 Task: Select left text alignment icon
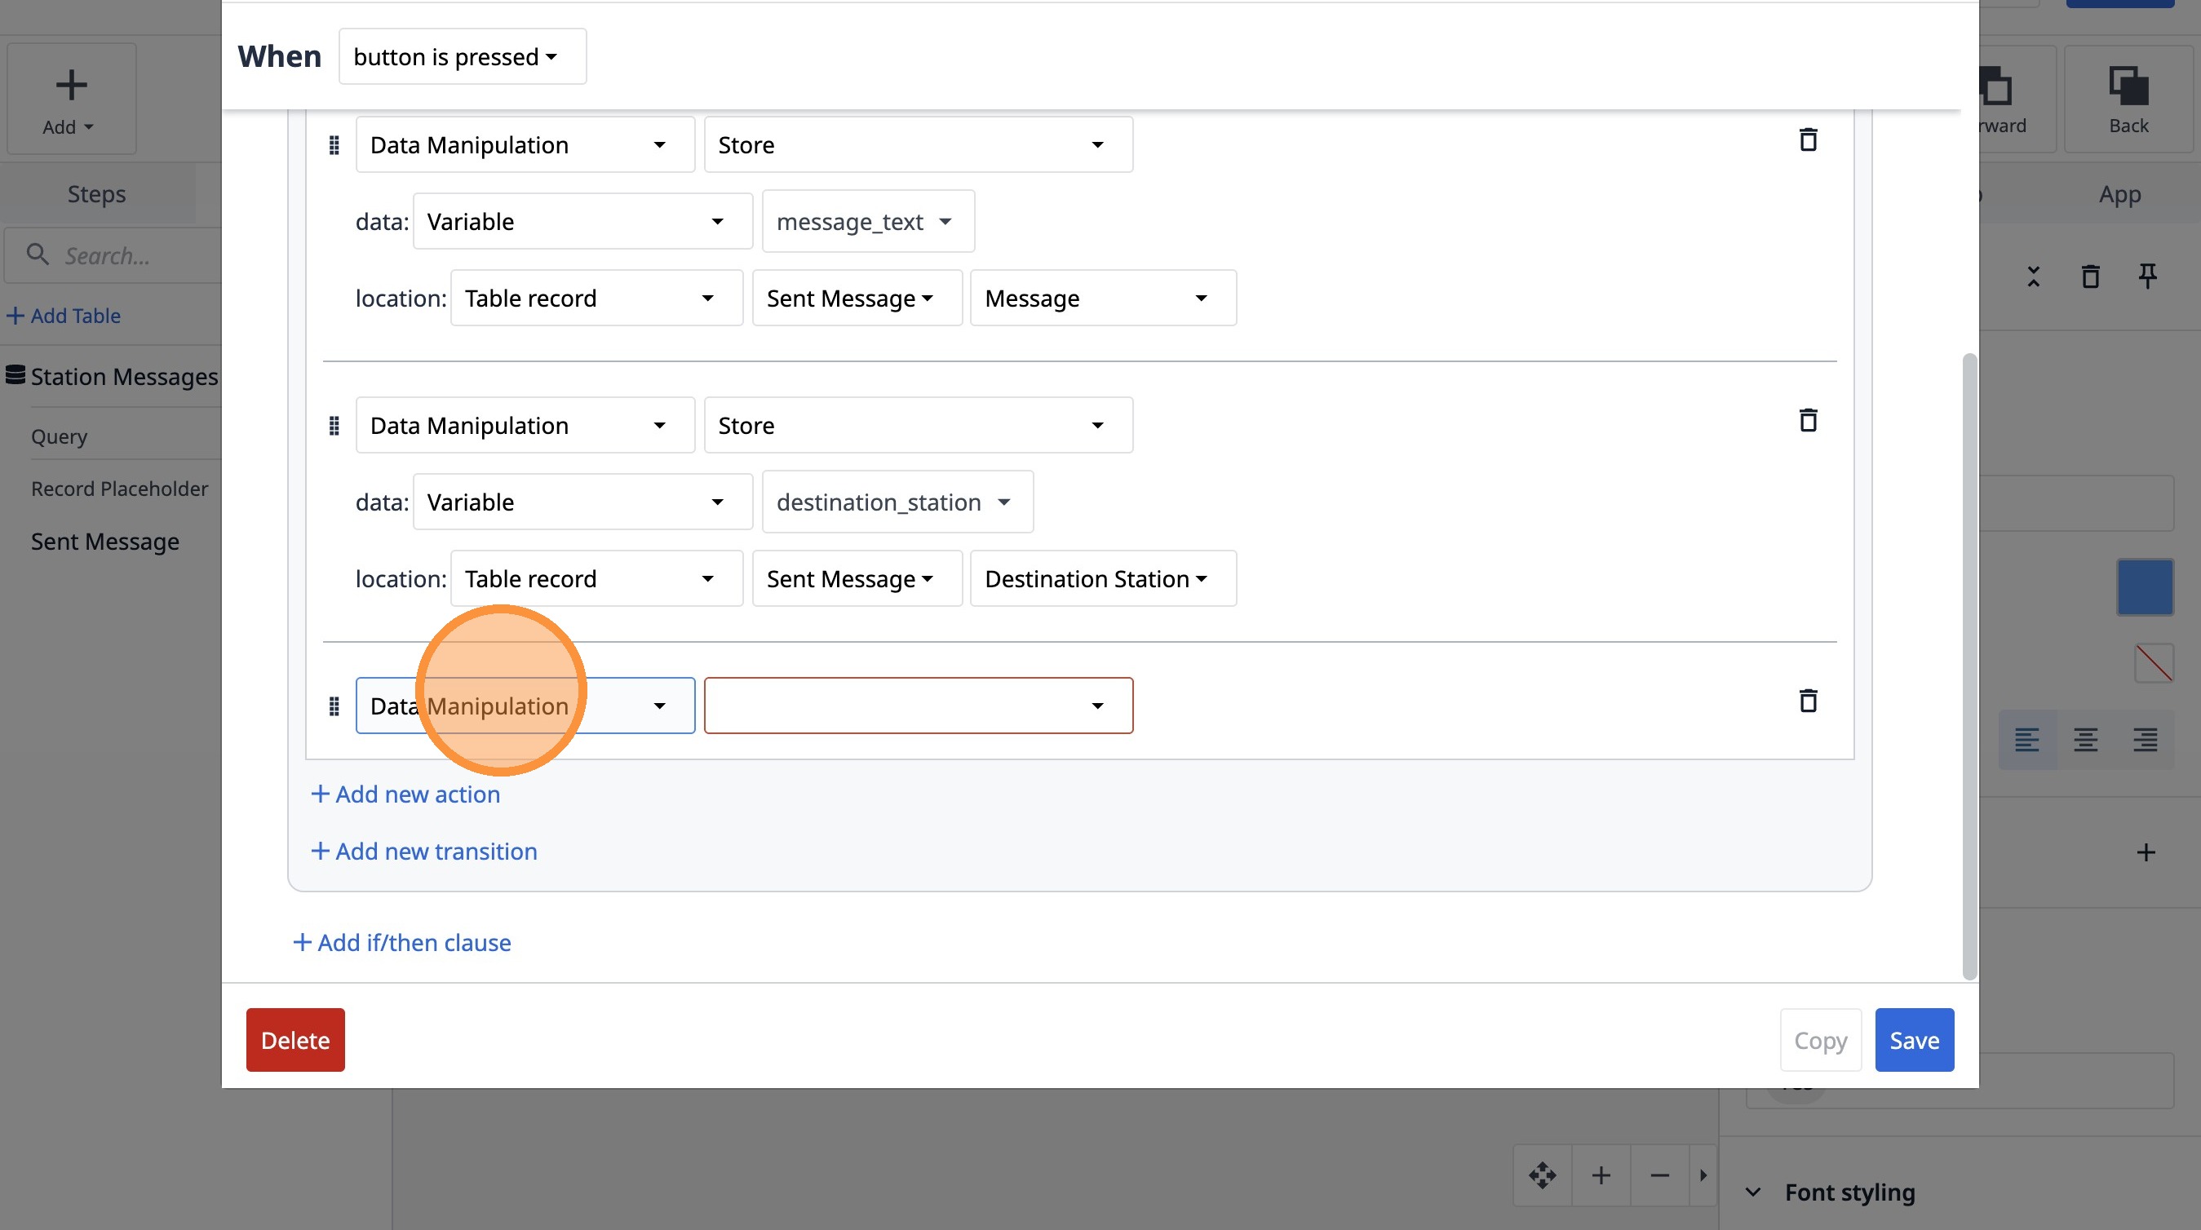[x=2026, y=739]
